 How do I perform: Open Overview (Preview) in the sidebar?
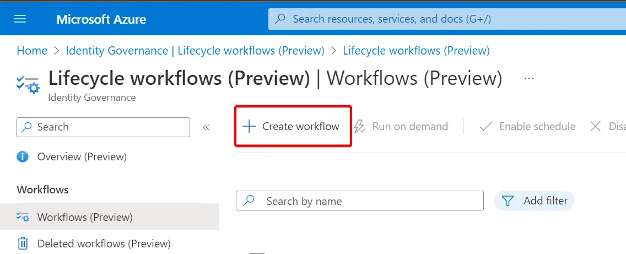tap(82, 157)
